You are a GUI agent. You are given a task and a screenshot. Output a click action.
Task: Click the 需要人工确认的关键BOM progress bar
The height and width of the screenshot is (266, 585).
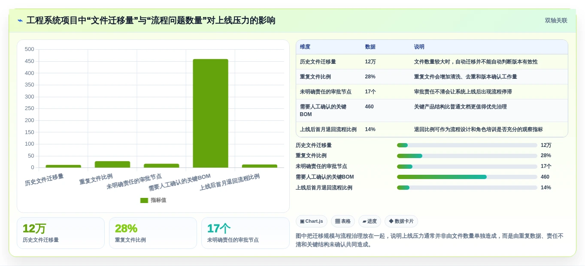467,177
